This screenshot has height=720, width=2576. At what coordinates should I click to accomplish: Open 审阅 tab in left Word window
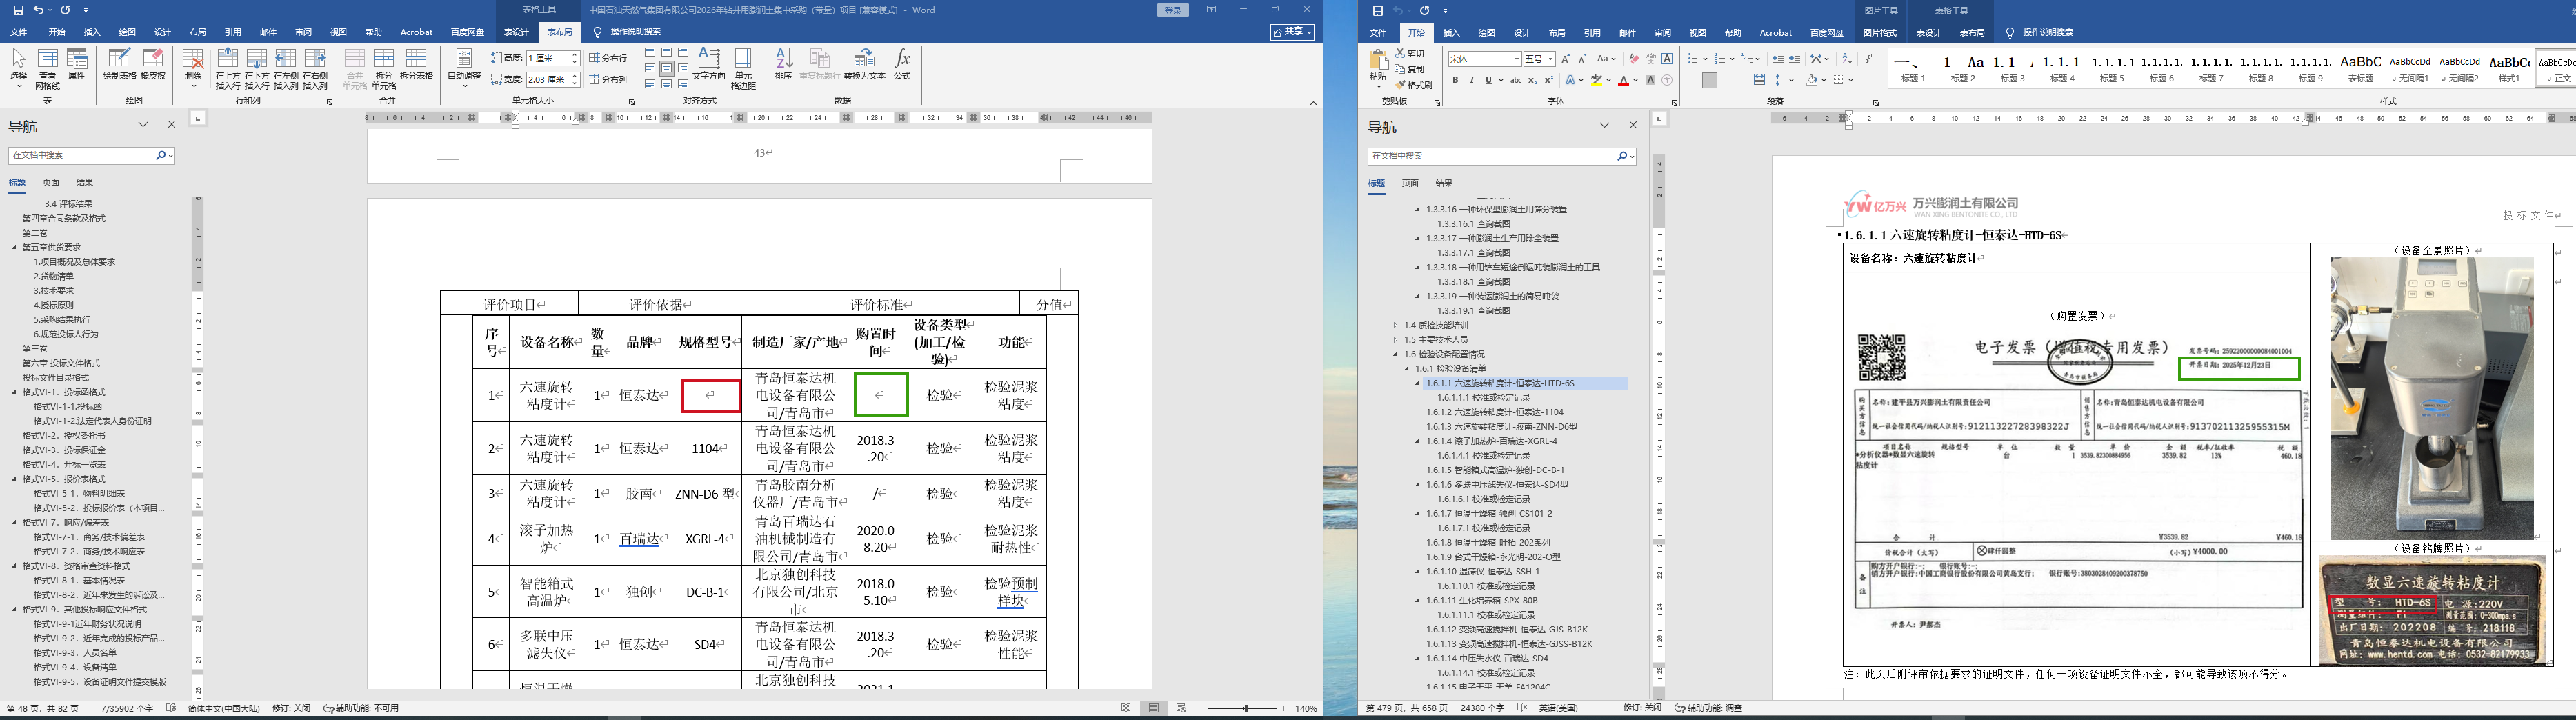pyautogui.click(x=303, y=32)
